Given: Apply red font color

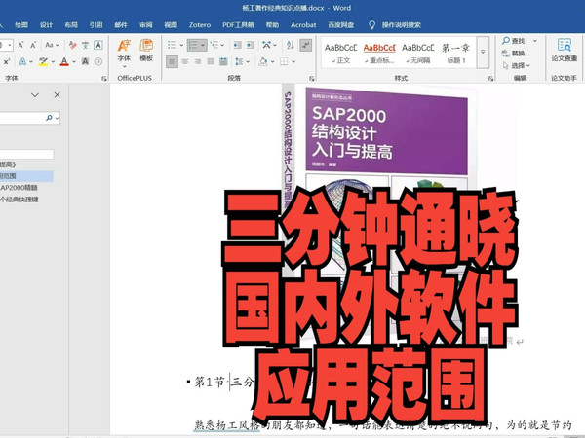Looking at the screenshot, I should 64,61.
